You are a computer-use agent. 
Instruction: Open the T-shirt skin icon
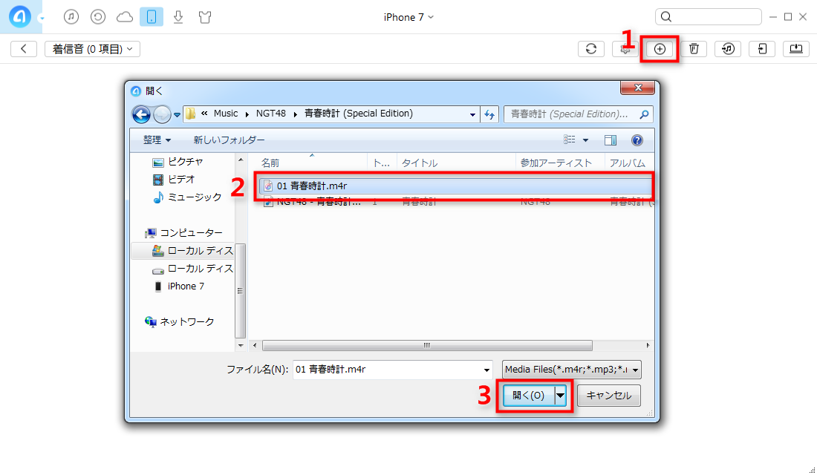pos(205,17)
